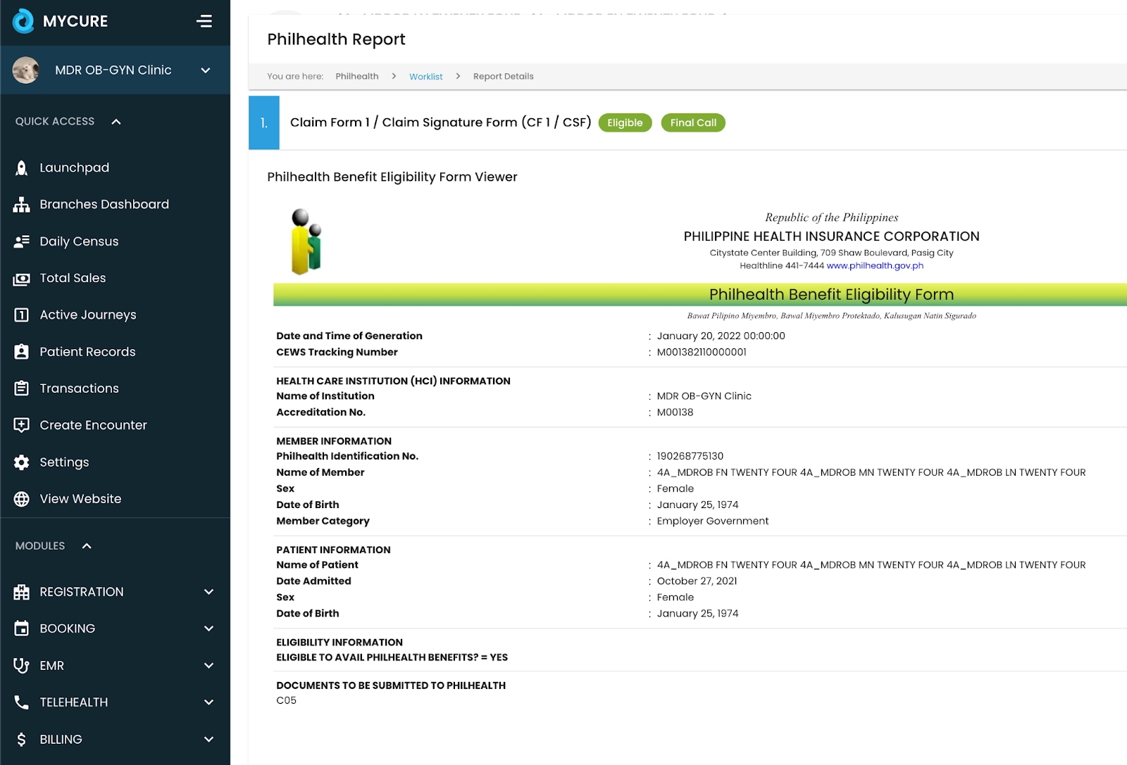Click the Claim Form 1 section heading
The height and width of the screenshot is (765, 1127).
(441, 122)
